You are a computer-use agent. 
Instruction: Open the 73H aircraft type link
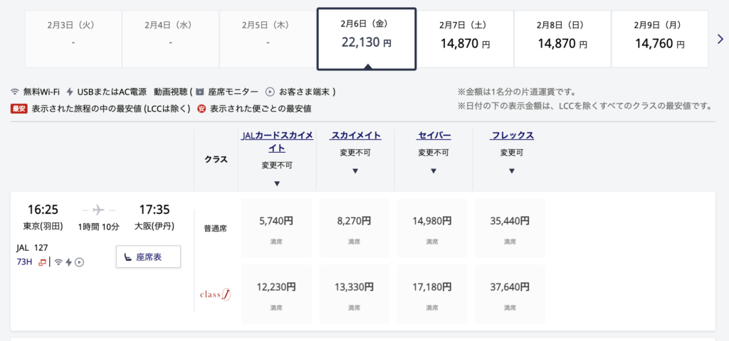pyautogui.click(x=24, y=262)
